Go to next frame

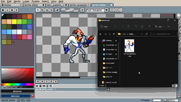pyautogui.click(x=51, y=81)
